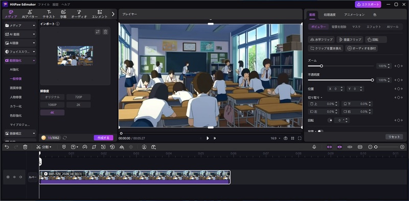Image resolution: width=409 pixels, height=201 pixels.
Task: Mute the video track with the speaker icon
Action: click(20, 177)
